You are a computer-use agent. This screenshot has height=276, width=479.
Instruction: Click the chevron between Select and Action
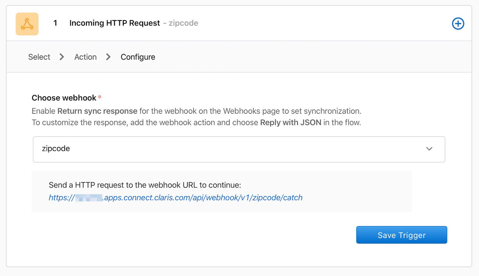62,57
